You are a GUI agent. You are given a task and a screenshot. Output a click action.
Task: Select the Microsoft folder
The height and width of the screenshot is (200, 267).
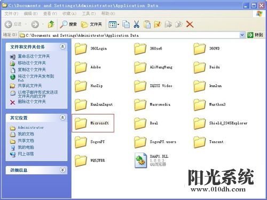pos(93,123)
